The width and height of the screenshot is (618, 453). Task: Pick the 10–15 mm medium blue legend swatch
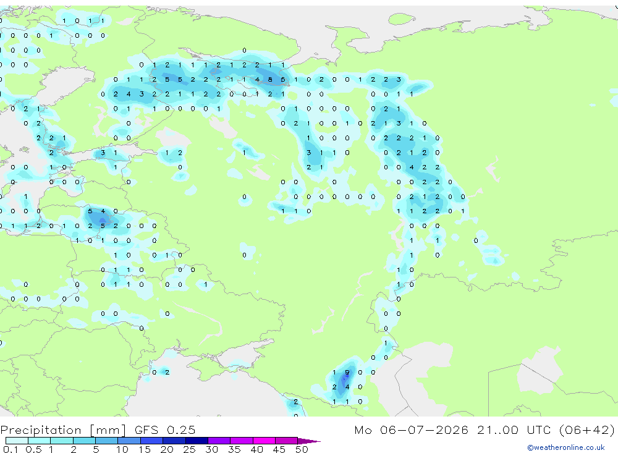[129, 441]
